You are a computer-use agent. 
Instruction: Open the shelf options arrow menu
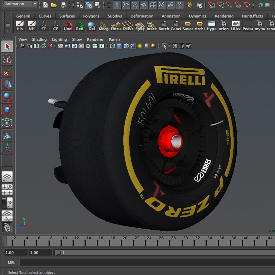(x=8, y=31)
